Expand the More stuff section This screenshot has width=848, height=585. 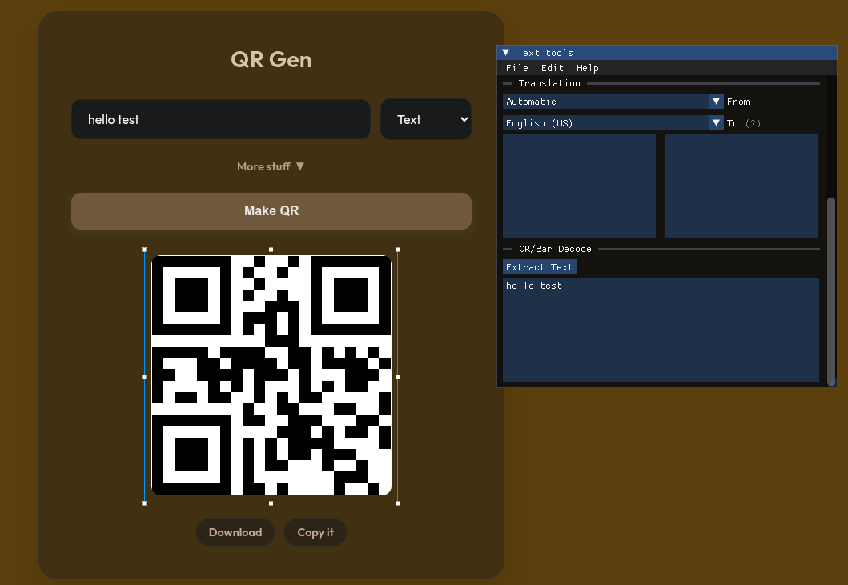click(271, 166)
